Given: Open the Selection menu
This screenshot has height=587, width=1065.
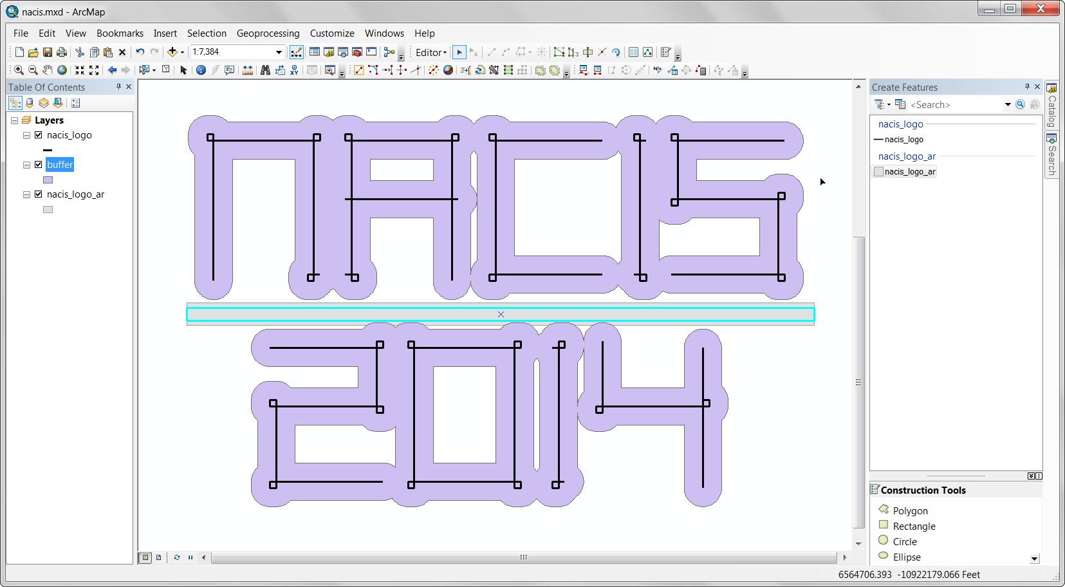Looking at the screenshot, I should click(207, 33).
